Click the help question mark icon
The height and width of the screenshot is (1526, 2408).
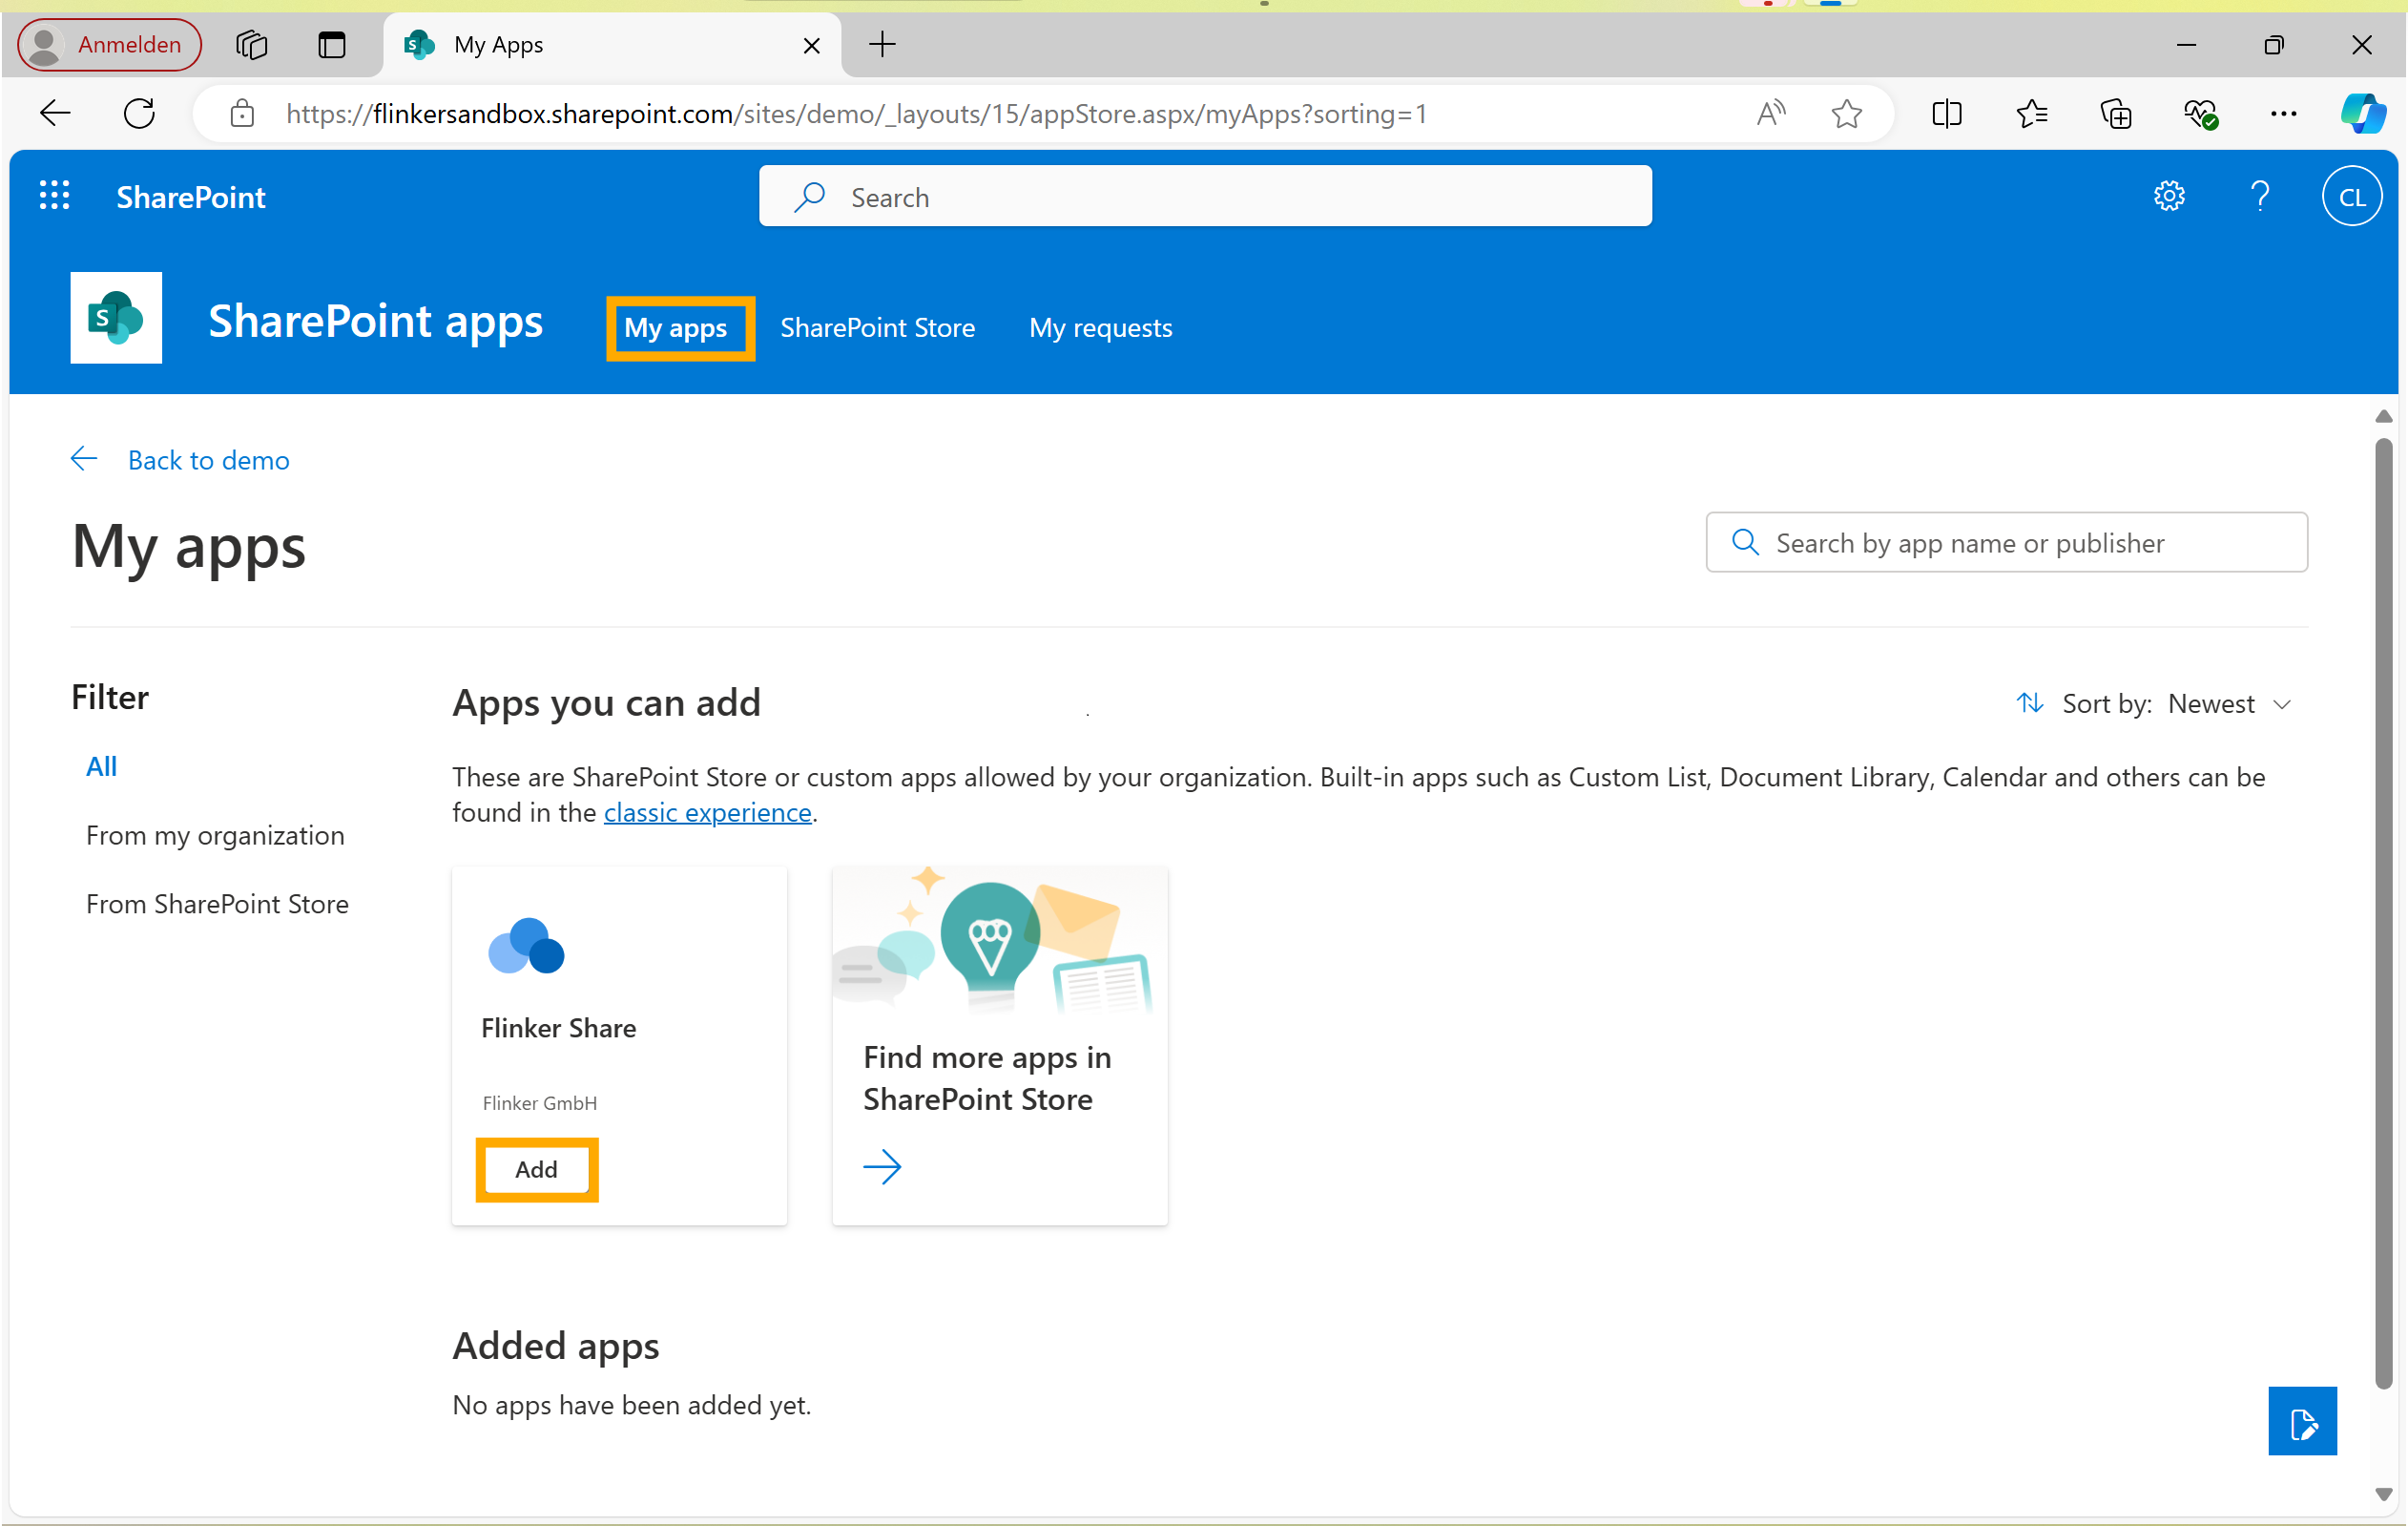pos(2260,195)
